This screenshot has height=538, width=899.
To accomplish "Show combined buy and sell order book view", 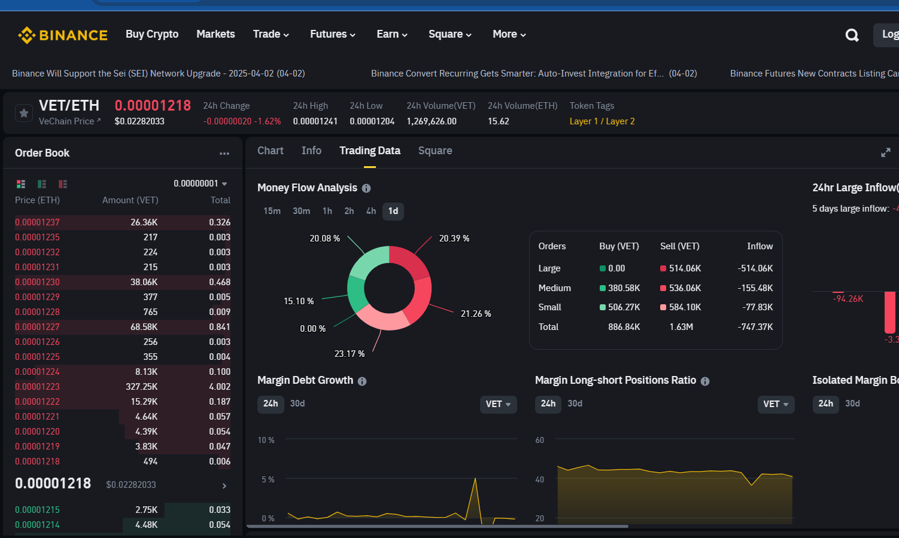I will pyautogui.click(x=21, y=184).
